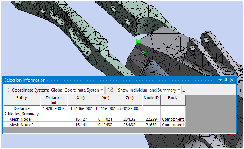Click the X(m) column header
244x149 pixels.
click(81, 100)
